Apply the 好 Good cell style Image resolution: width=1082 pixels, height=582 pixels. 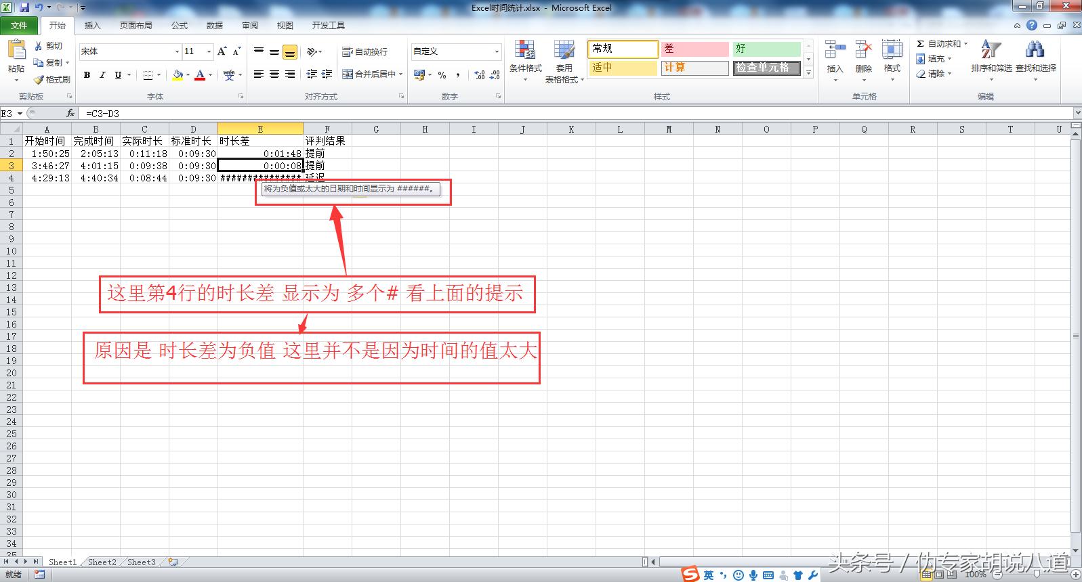click(x=767, y=49)
